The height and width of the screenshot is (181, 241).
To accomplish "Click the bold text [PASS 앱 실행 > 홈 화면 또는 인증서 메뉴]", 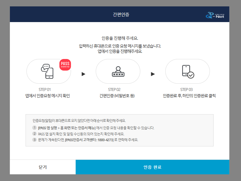I will tap(67, 128).
